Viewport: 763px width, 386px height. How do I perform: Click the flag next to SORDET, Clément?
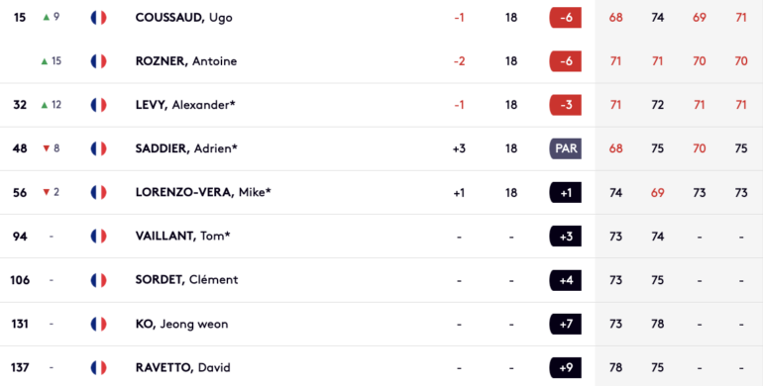point(98,280)
